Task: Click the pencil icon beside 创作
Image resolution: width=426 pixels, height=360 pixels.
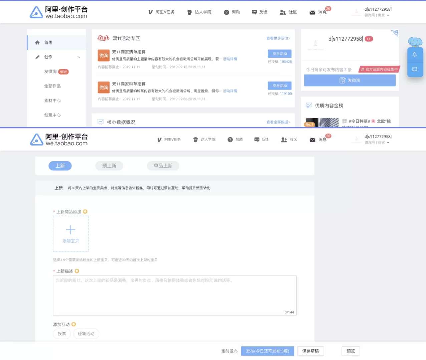Action: click(x=37, y=57)
